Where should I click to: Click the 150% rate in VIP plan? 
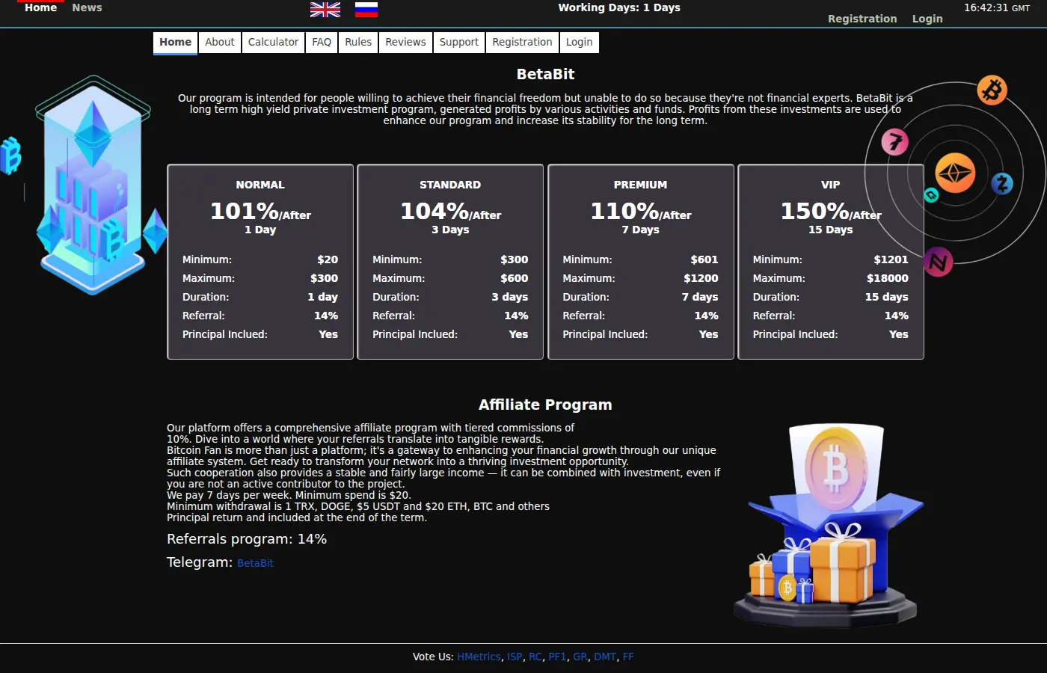[x=814, y=211]
